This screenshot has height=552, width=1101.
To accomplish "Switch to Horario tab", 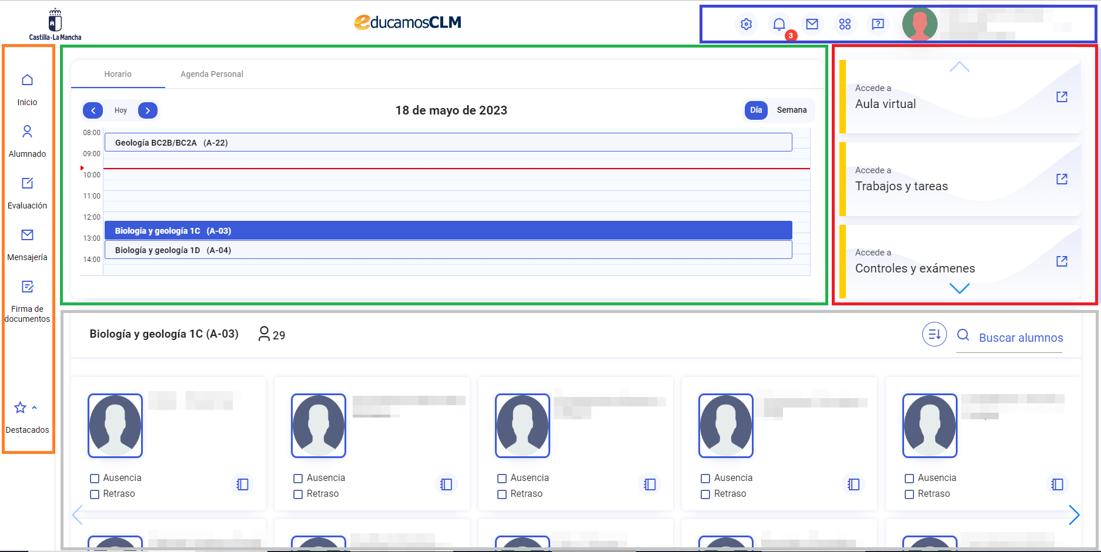I will [118, 74].
